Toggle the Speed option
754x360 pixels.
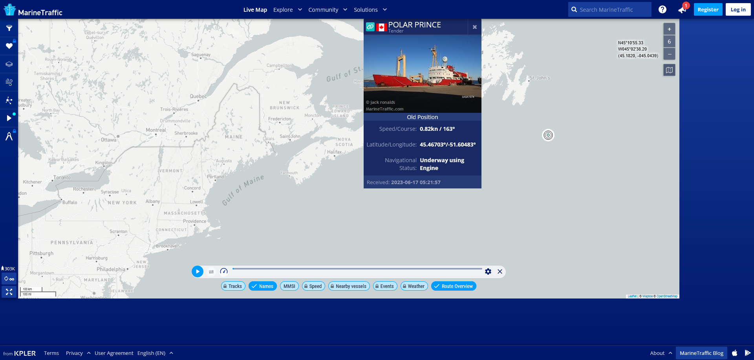coord(313,286)
